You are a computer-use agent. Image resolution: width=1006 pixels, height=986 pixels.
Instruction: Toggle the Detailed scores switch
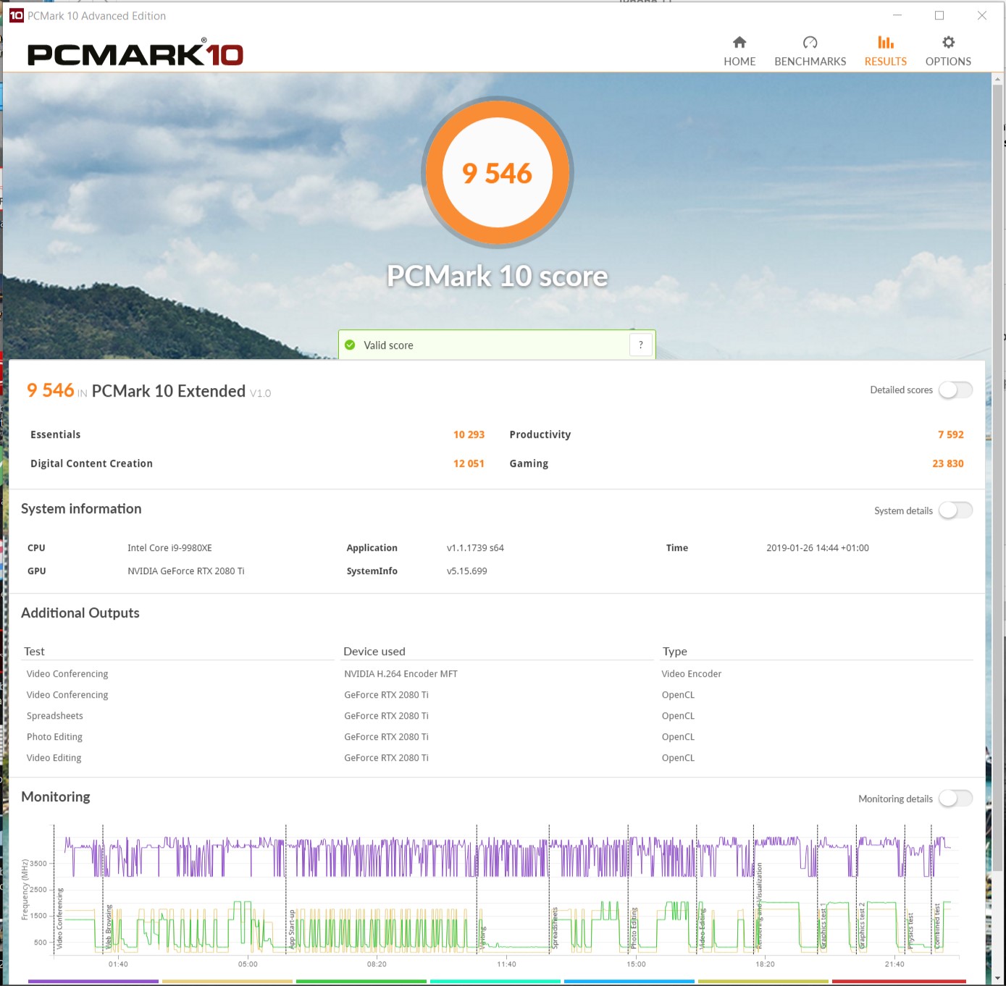point(955,390)
